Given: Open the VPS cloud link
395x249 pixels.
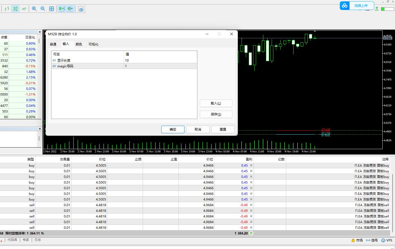Looking at the screenshot, I should [387, 240].
